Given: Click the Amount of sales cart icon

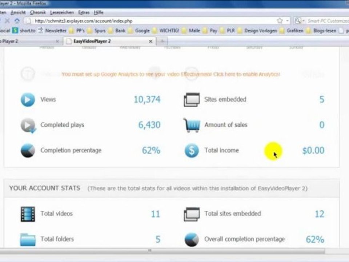Looking at the screenshot, I should coord(192,125).
